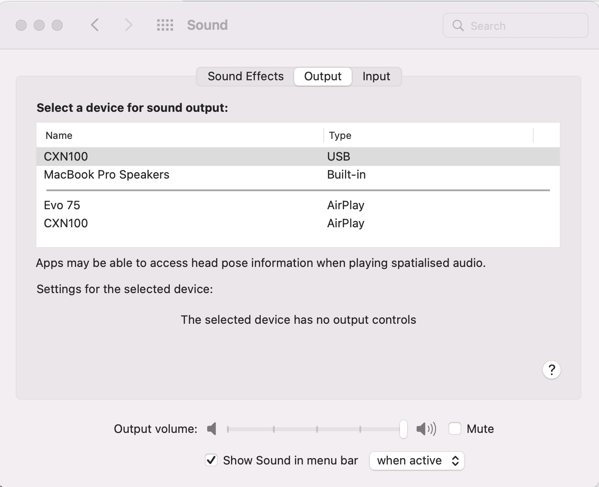Open help via the question mark icon
599x487 pixels.
[x=552, y=369]
